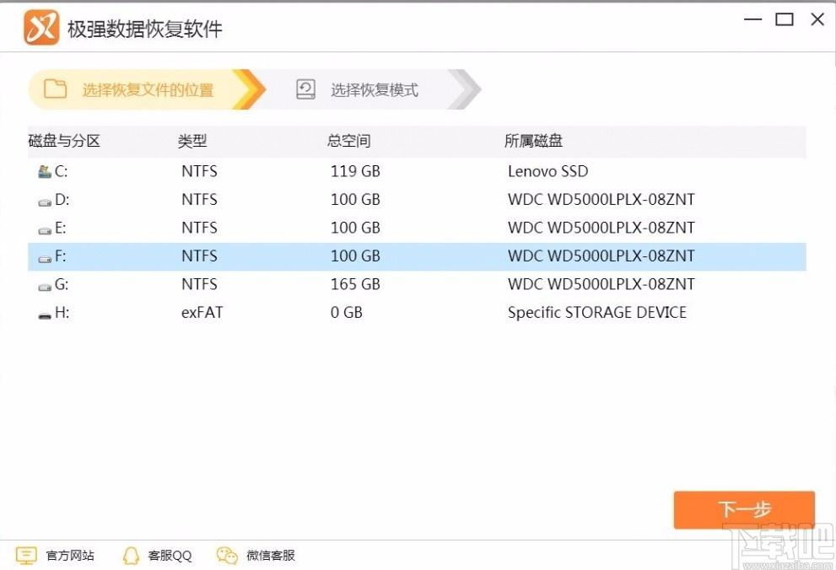
Task: Click the QQ penguin support icon
Action: (x=131, y=556)
